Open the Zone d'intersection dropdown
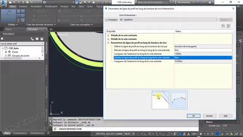This screenshot has width=243, height=137. tap(169, 20)
